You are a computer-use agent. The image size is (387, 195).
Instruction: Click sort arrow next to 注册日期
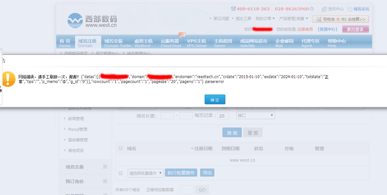click(x=192, y=149)
